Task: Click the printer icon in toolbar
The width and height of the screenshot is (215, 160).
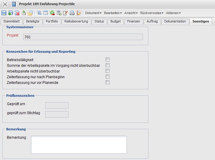Action: (x=72, y=13)
